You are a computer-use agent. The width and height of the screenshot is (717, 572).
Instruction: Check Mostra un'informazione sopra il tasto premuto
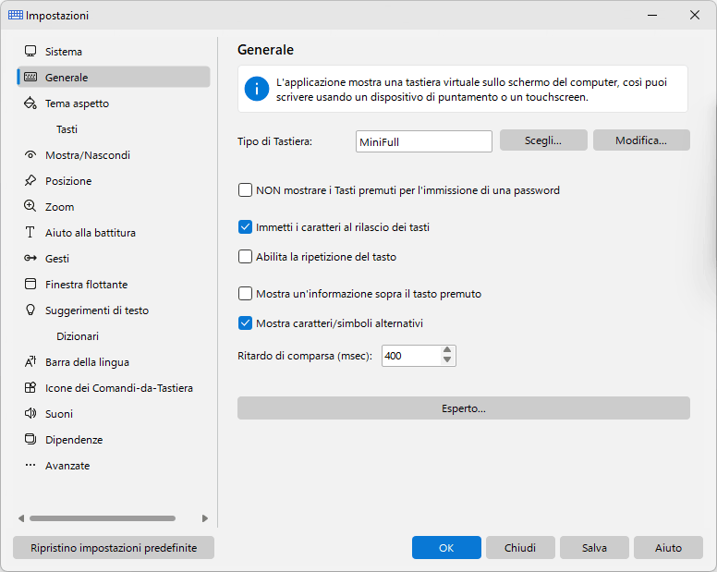[x=245, y=294]
